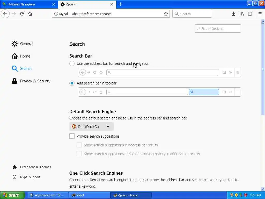Close the Options tab
This screenshot has width=265, height=199.
[x=112, y=4]
